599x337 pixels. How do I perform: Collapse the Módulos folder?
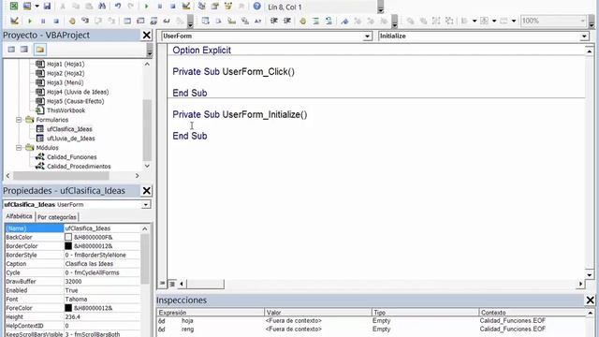coord(19,148)
